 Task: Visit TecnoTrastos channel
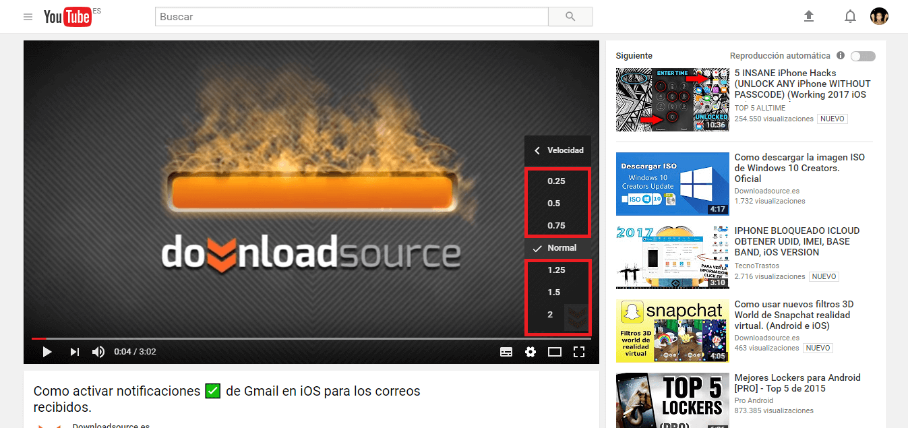756,266
